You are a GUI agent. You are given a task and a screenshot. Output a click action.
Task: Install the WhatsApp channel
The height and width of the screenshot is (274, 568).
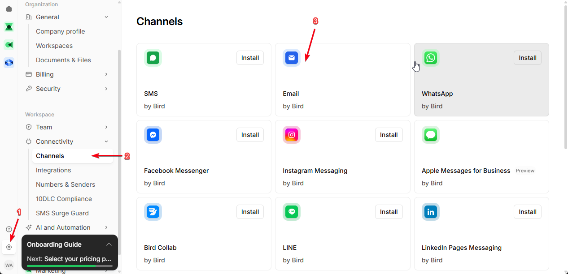click(528, 58)
